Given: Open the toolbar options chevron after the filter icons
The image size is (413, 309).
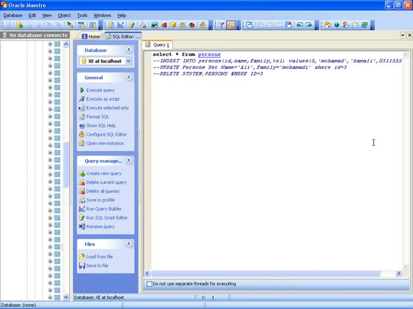Looking at the screenshot, I should (x=238, y=26).
